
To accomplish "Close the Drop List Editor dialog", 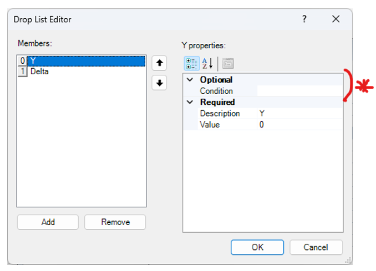I will (x=336, y=19).
